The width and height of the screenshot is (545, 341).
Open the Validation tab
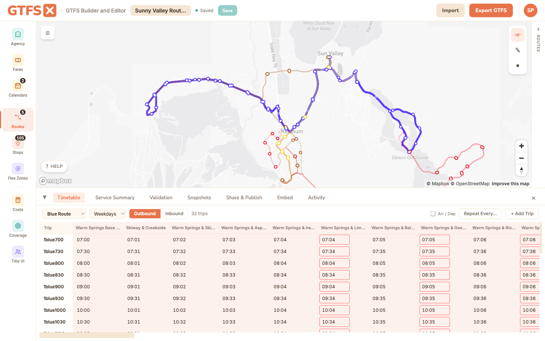pos(161,197)
